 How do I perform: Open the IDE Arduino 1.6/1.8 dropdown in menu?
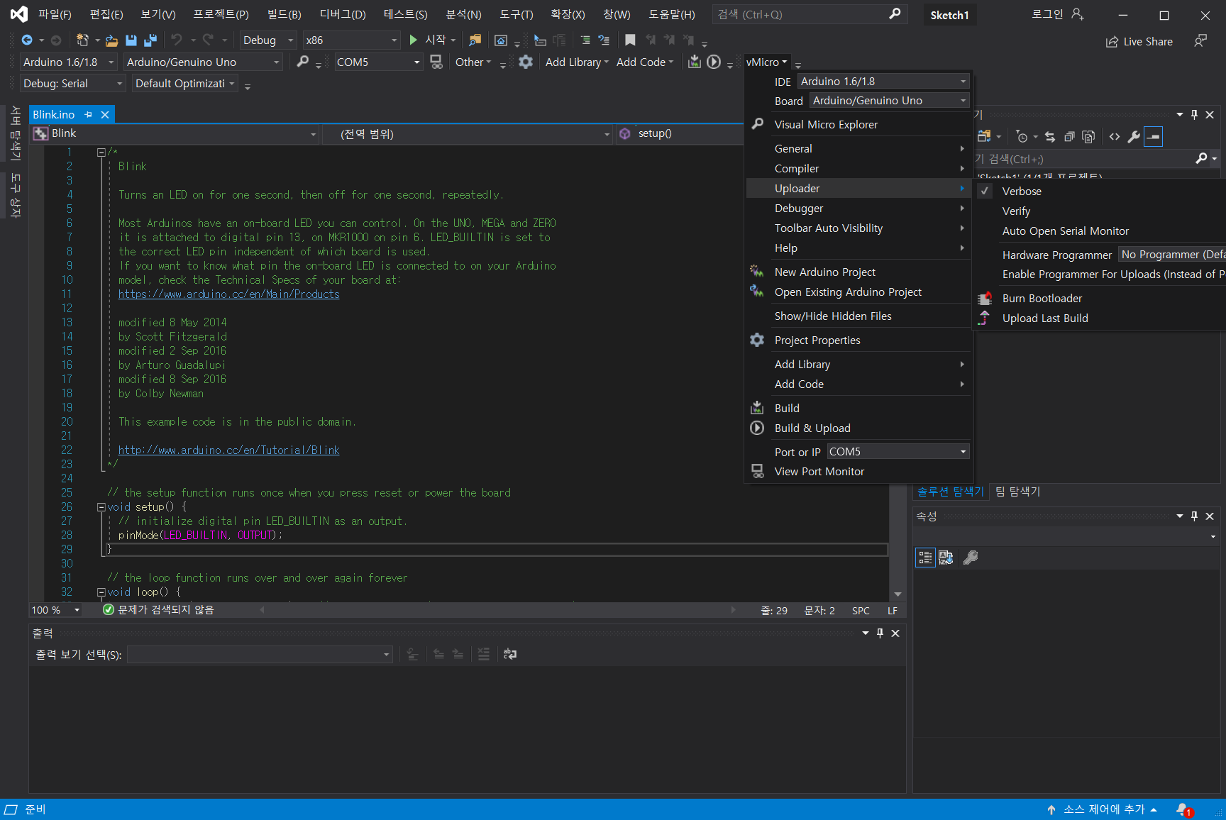click(x=883, y=82)
